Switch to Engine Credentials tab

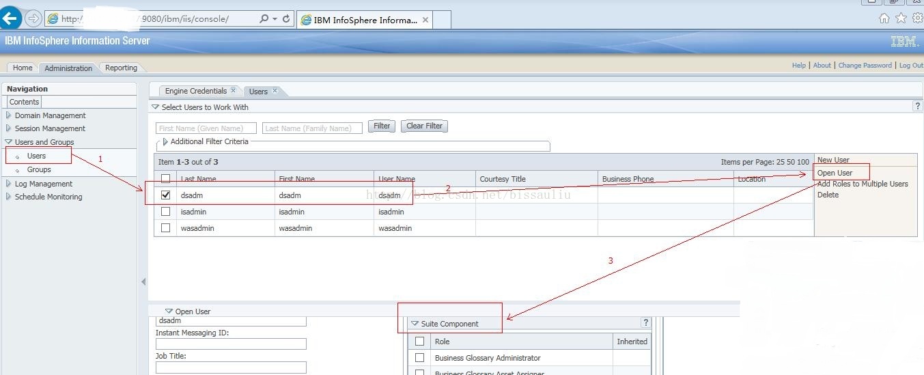196,91
